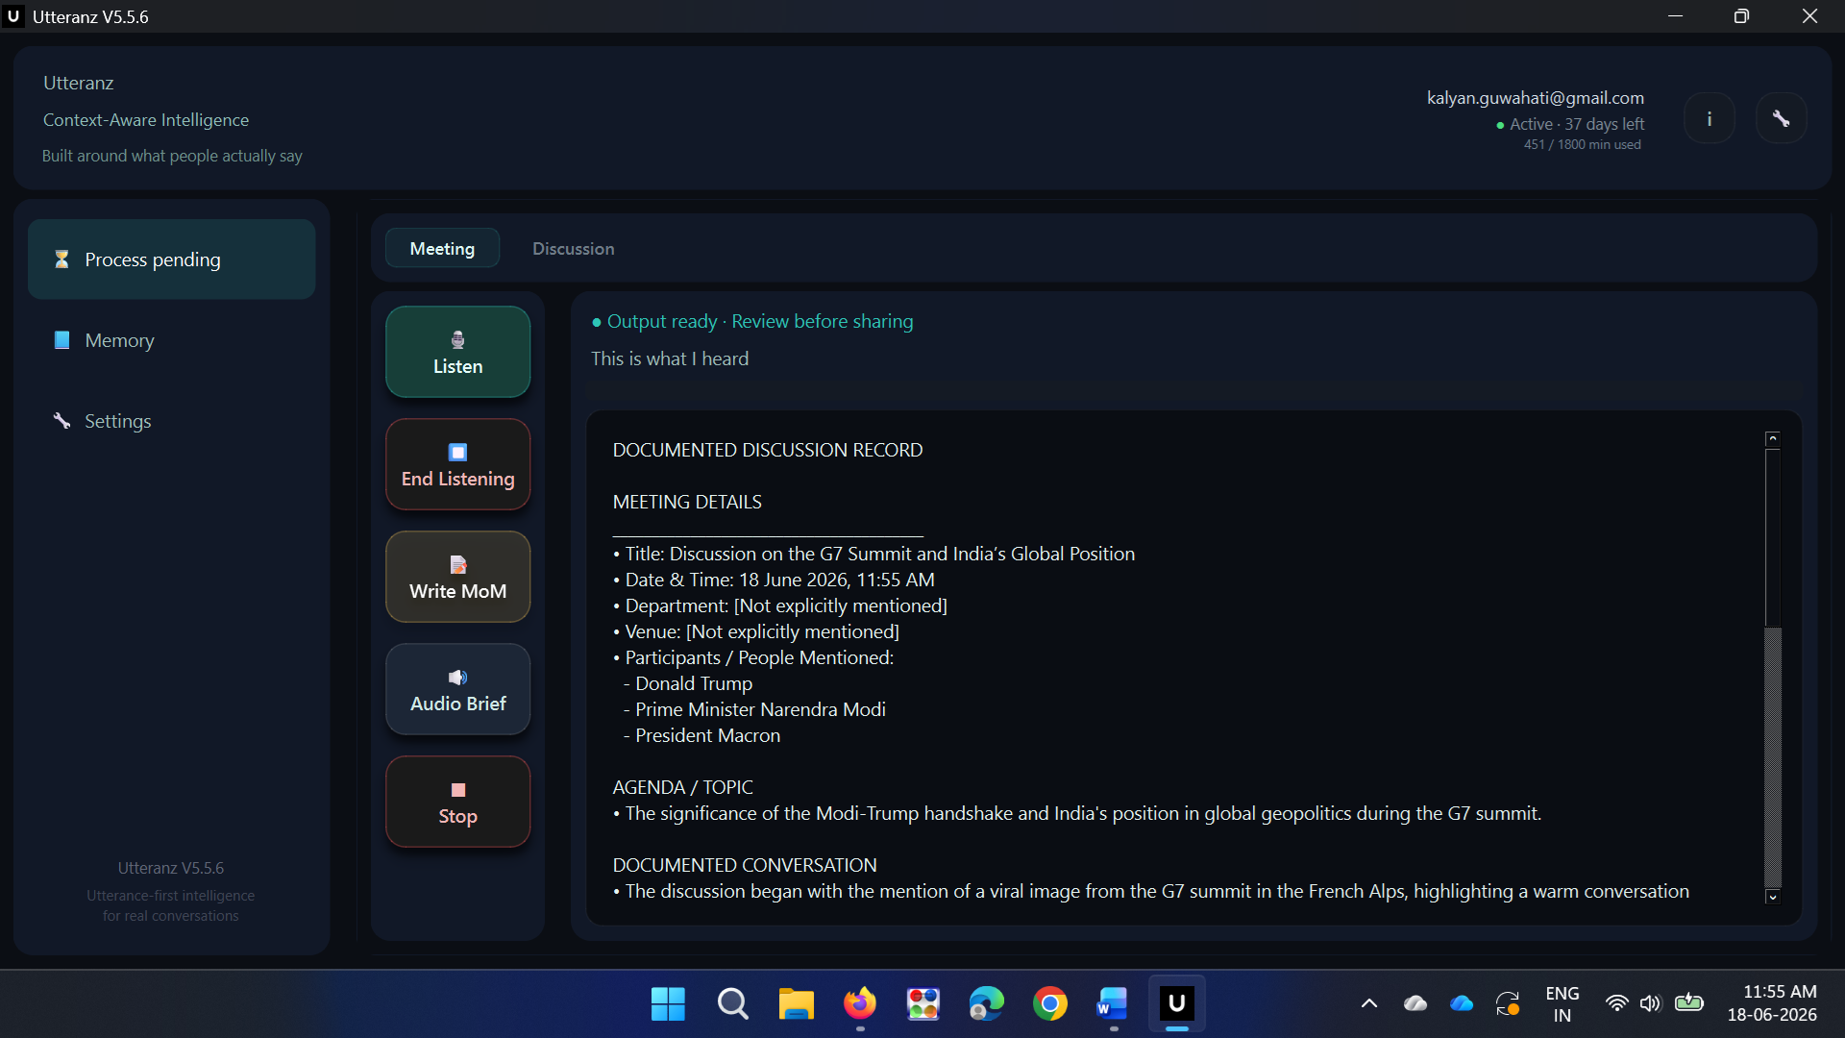
Task: Open the info button in header
Action: pos(1710,118)
